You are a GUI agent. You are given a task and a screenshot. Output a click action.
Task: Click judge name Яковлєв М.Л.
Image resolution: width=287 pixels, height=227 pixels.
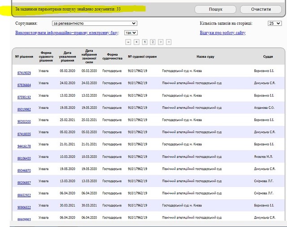(263, 157)
